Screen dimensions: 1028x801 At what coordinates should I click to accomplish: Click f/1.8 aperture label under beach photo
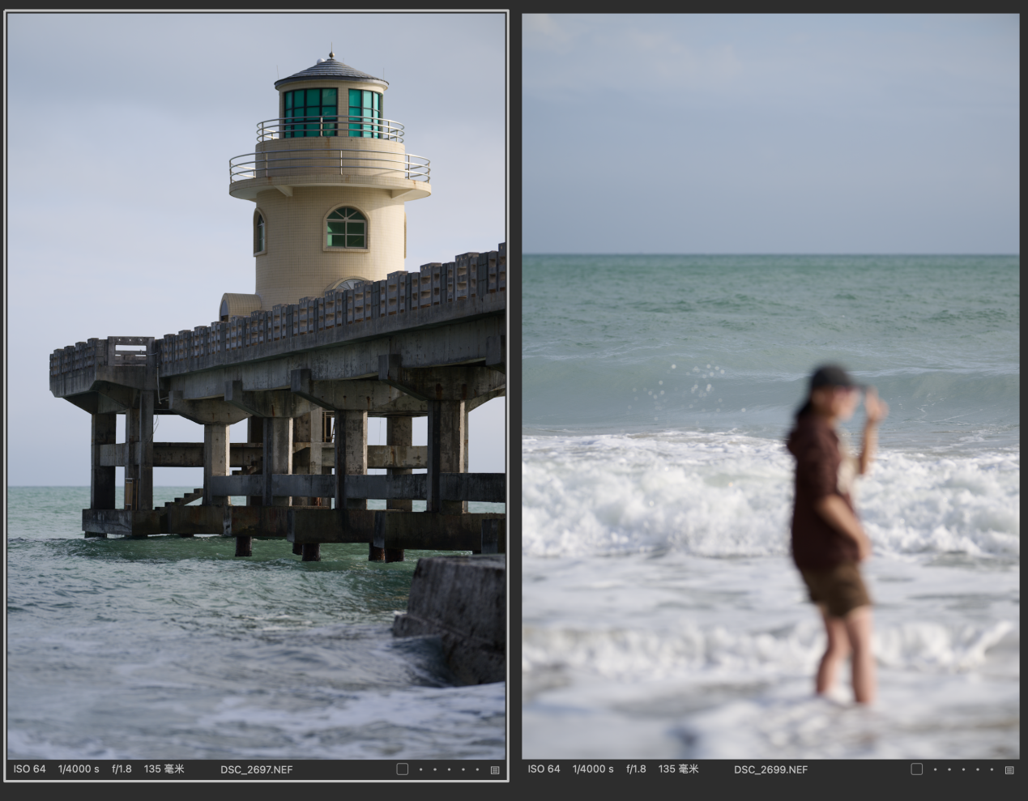(x=636, y=769)
